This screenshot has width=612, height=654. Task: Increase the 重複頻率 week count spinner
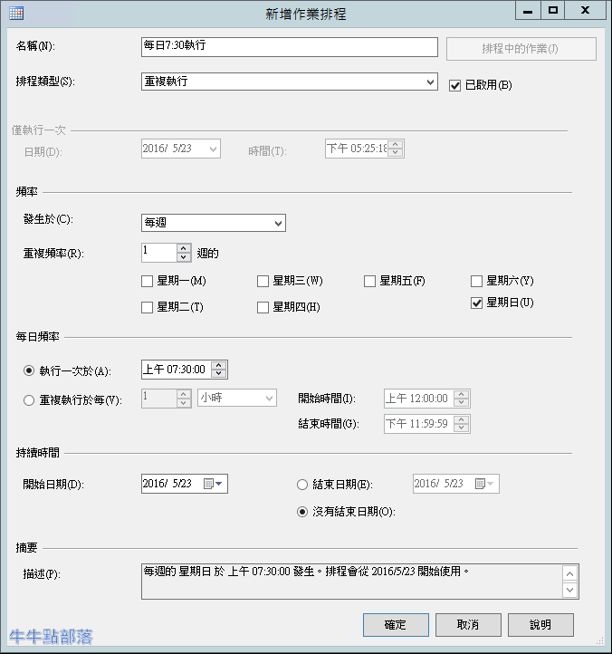tap(185, 248)
